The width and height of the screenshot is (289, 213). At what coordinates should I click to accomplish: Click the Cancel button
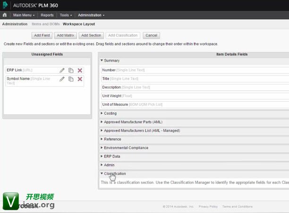151,35
